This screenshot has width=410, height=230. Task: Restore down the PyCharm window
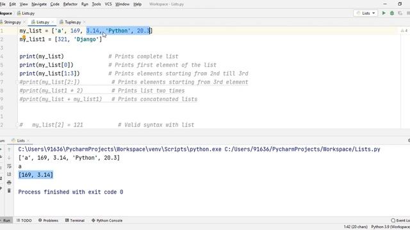pyautogui.click(x=400, y=4)
